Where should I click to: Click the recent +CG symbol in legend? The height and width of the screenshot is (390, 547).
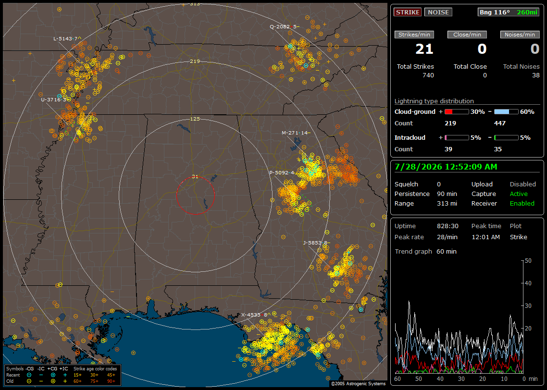[x=53, y=375]
